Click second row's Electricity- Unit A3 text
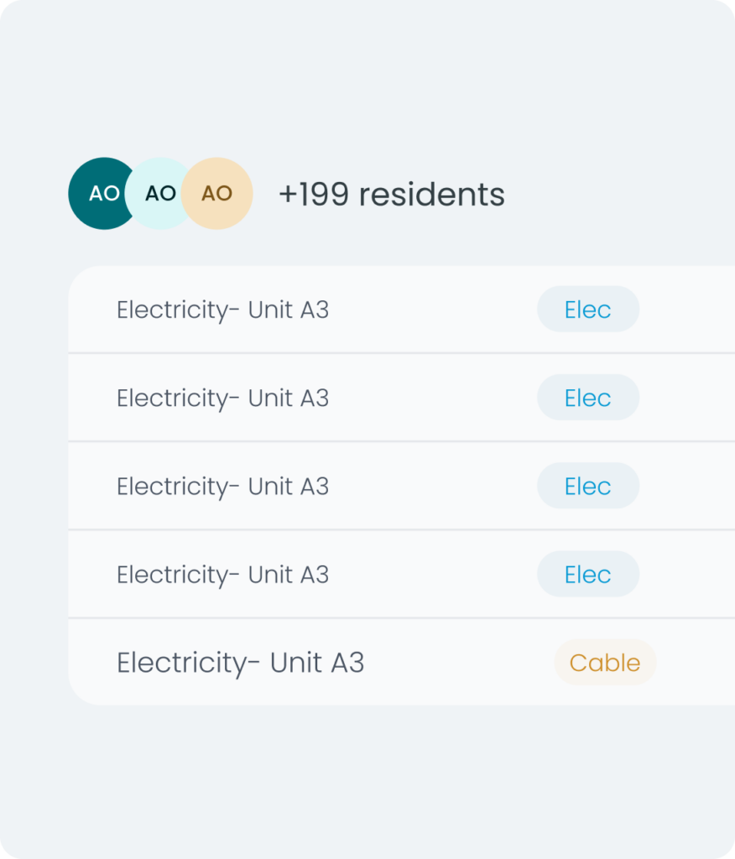 coord(222,398)
